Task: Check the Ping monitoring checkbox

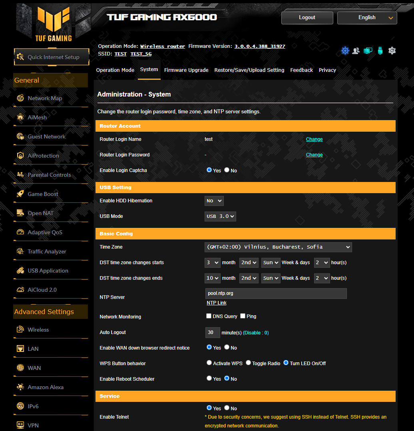Action: pos(243,316)
